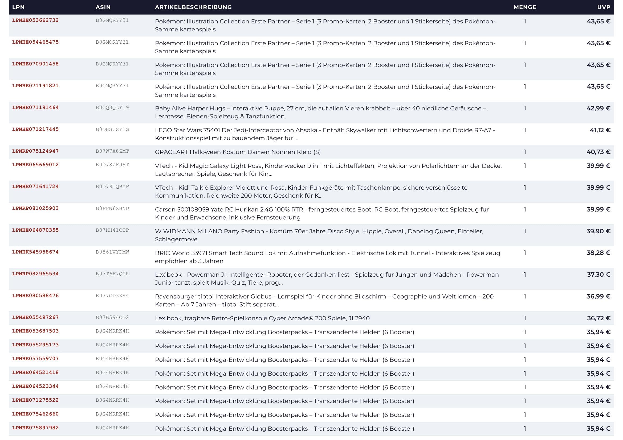Image resolution: width=623 pixels, height=440 pixels.
Task: Select LPN code LPNHE055497267
Action: pyautogui.click(x=35, y=317)
